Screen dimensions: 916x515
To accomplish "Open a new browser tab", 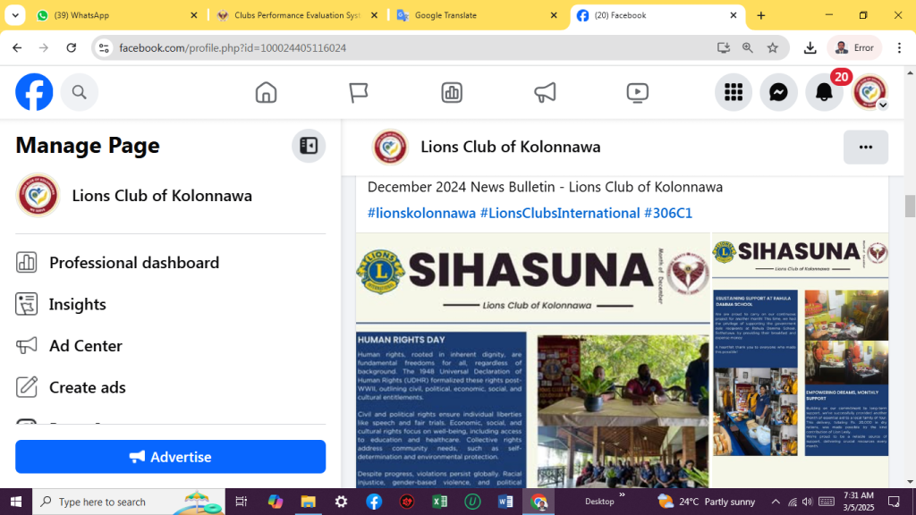I will [x=760, y=16].
